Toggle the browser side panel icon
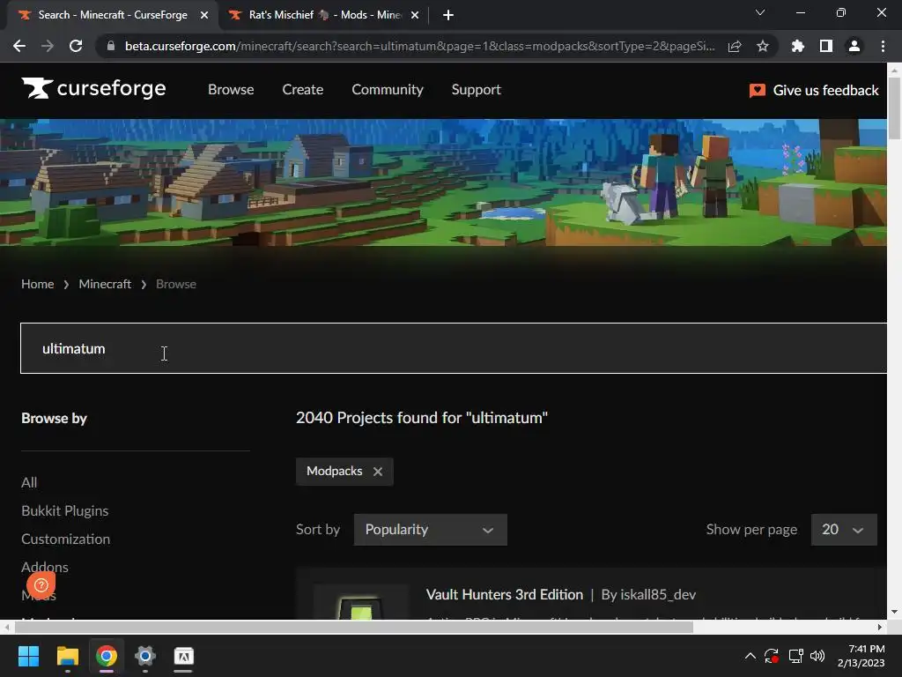Screen dimensions: 902x677 [826, 46]
